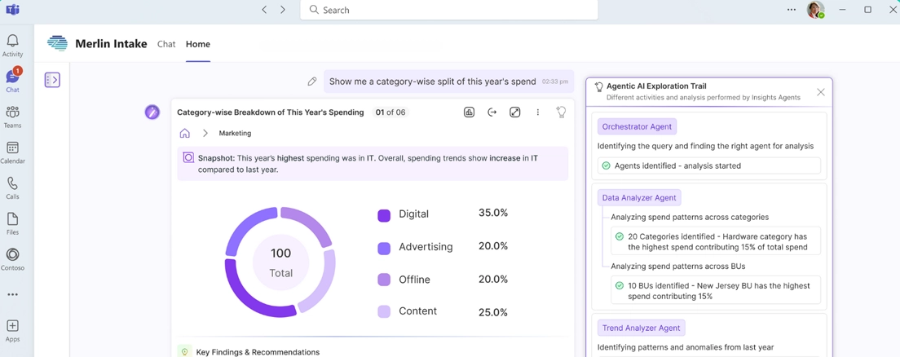This screenshot has width=900, height=357.
Task: Click the Snapshot icon
Action: [x=187, y=157]
